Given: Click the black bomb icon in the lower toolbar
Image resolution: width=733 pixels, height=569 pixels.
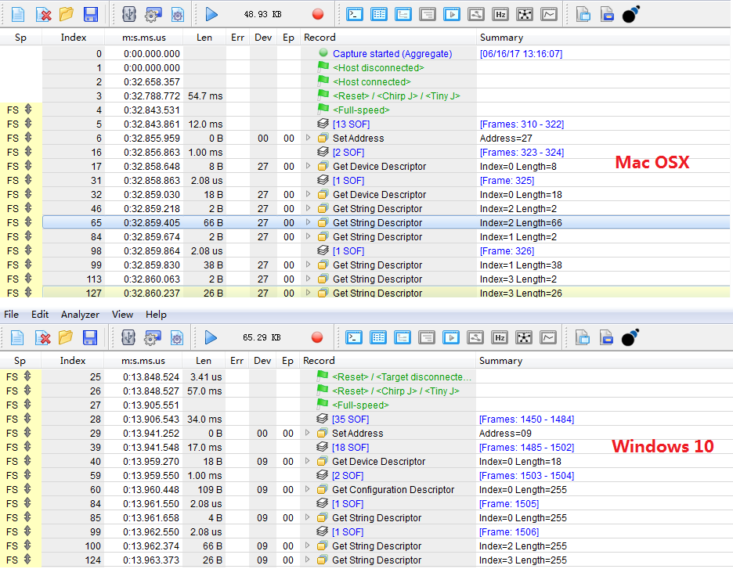Looking at the screenshot, I should pos(630,337).
